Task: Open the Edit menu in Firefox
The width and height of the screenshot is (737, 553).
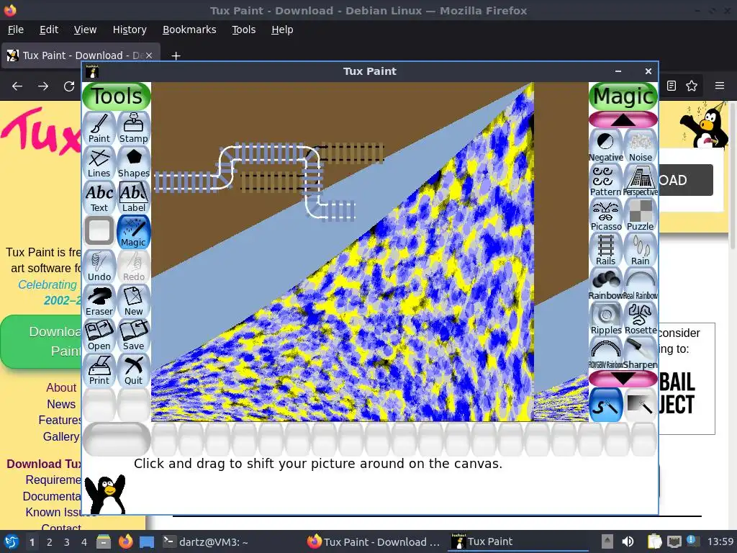Action: coord(49,30)
